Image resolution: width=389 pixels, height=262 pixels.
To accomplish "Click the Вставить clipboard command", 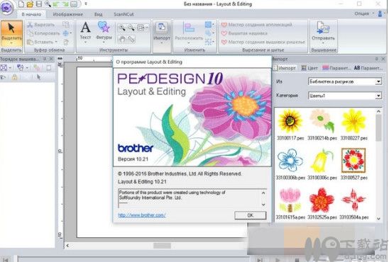I will click(40, 42).
